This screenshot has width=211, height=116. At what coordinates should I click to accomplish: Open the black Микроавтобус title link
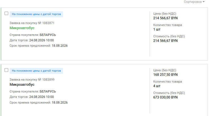coord(22,85)
